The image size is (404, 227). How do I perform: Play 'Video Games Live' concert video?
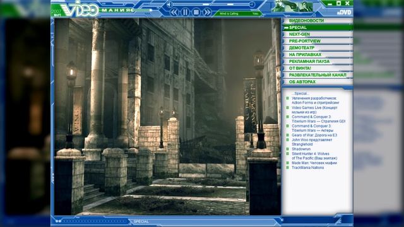(314, 110)
